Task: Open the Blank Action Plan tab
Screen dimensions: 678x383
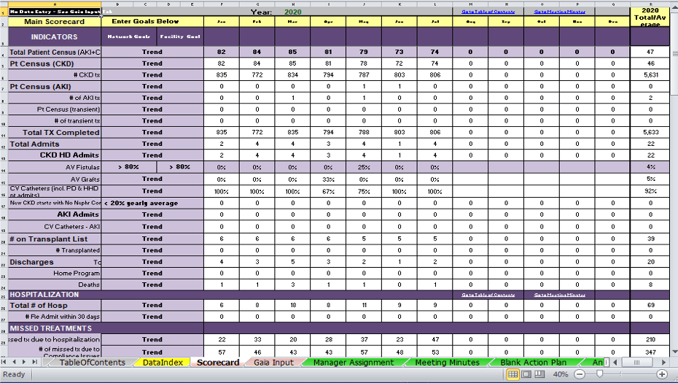Action: click(533, 363)
